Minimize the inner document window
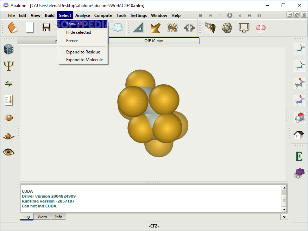 click(x=290, y=15)
